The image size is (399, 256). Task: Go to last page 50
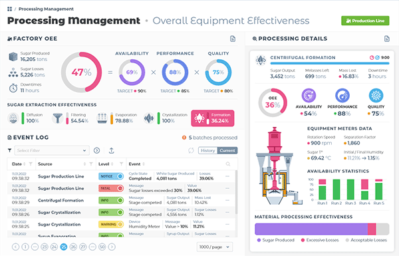click(x=102, y=247)
